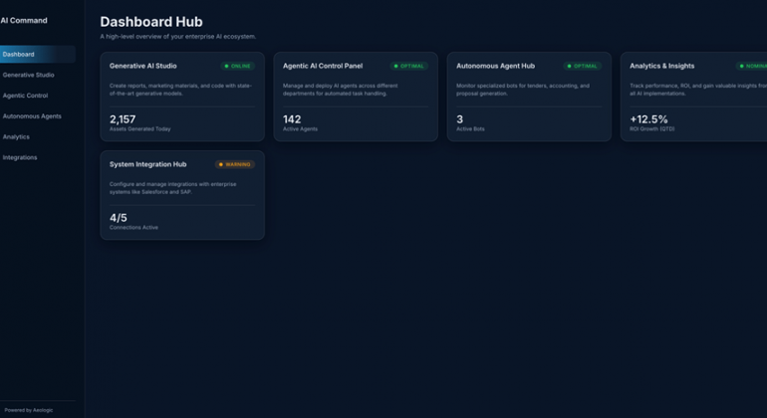Click the System Integration Hub description text
The image size is (767, 418).
click(172, 188)
